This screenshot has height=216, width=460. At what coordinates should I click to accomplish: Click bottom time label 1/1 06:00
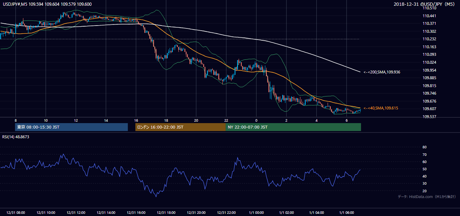pyautogui.click(x=347, y=213)
